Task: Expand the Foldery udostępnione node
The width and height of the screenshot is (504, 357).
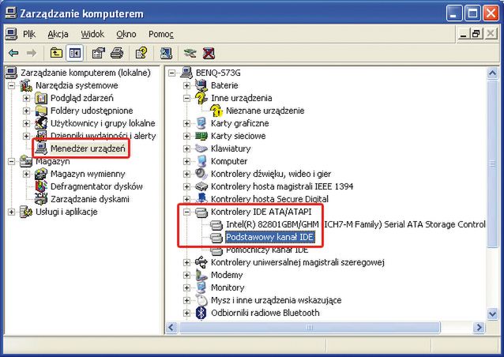Action: 26,111
